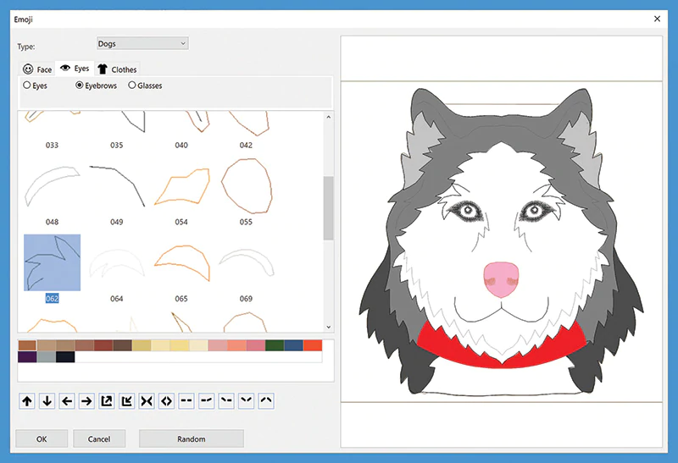
Task: Spread eyebrows apart with the diamond-arrows icon
Action: pyautogui.click(x=166, y=401)
